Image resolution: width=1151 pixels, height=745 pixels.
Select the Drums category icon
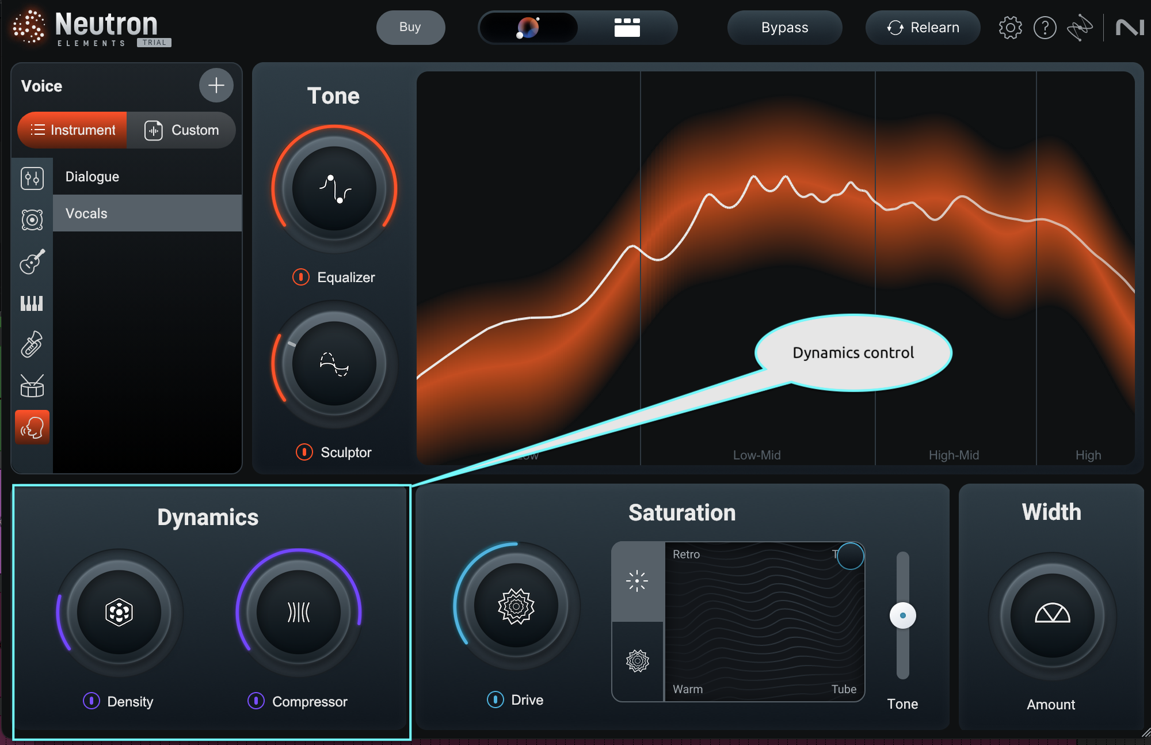pyautogui.click(x=32, y=386)
